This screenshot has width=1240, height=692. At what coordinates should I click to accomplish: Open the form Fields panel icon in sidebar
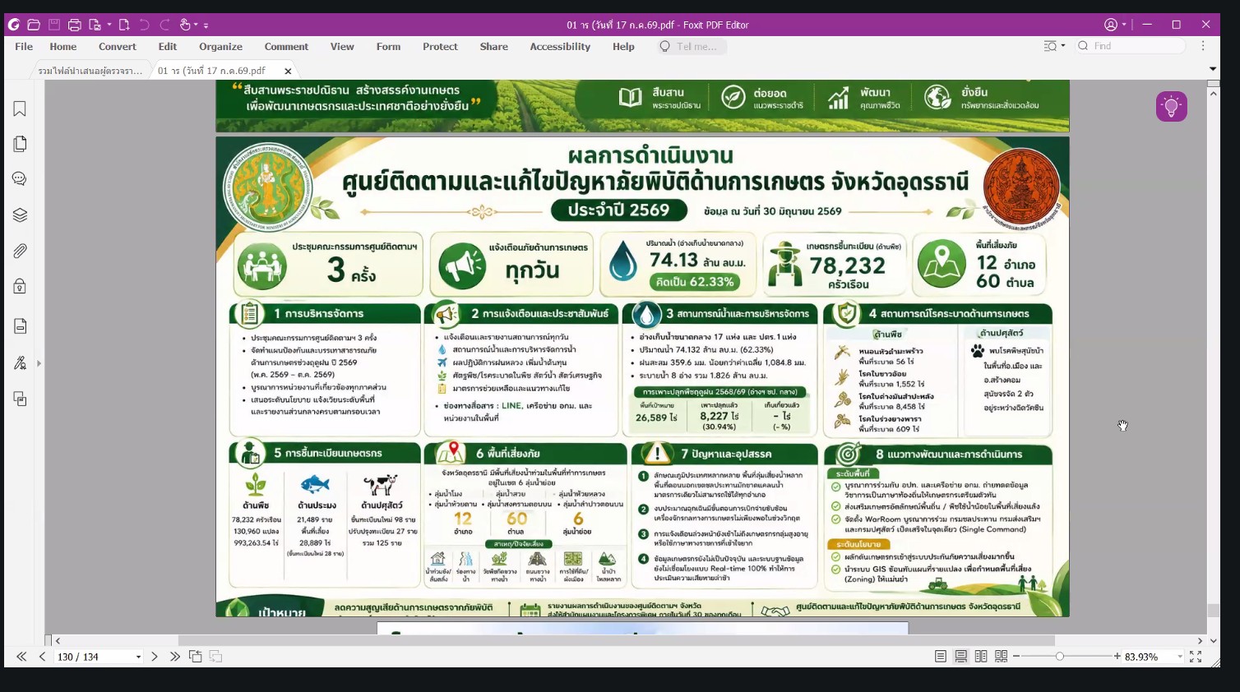20,326
